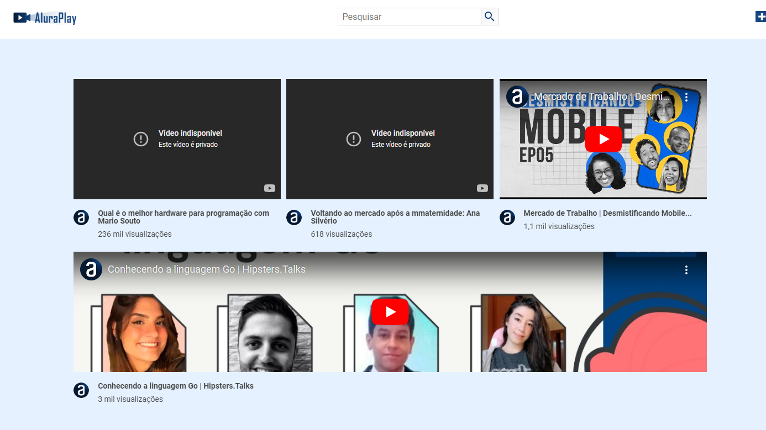Viewport: 766px width, 430px height.
Task: Click '3 mil visualizações' text
Action: (x=130, y=399)
